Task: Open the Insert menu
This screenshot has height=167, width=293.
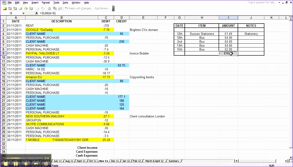Action: [x=35, y=3]
